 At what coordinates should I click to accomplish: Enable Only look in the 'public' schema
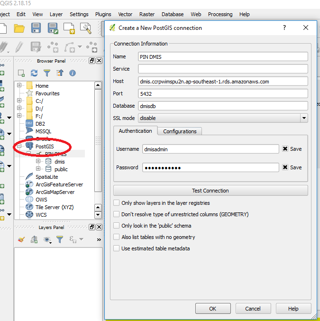click(x=116, y=225)
